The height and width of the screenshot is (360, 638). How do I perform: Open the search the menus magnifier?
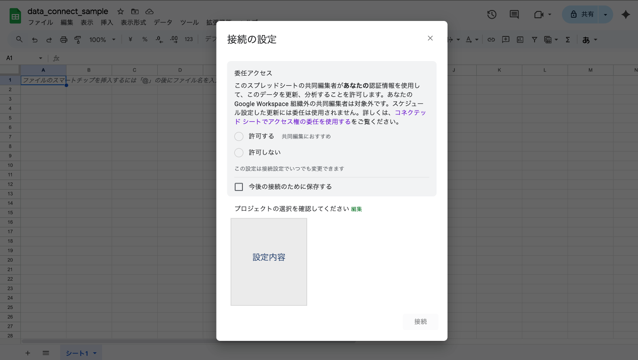pyautogui.click(x=19, y=40)
